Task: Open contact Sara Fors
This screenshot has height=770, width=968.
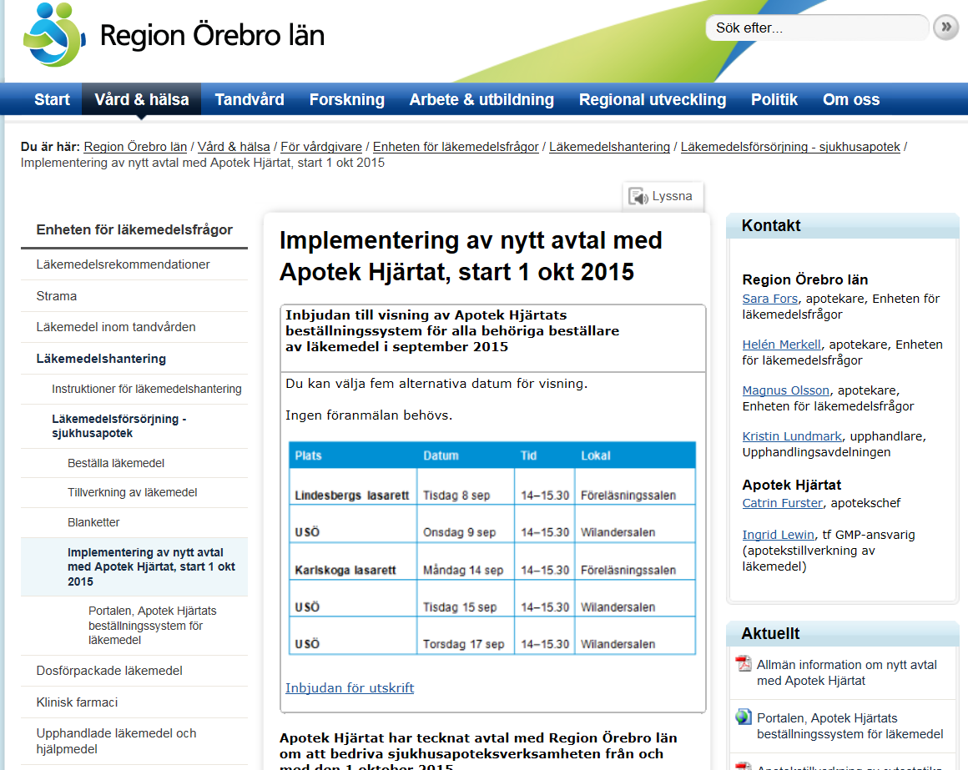Action: pos(770,299)
